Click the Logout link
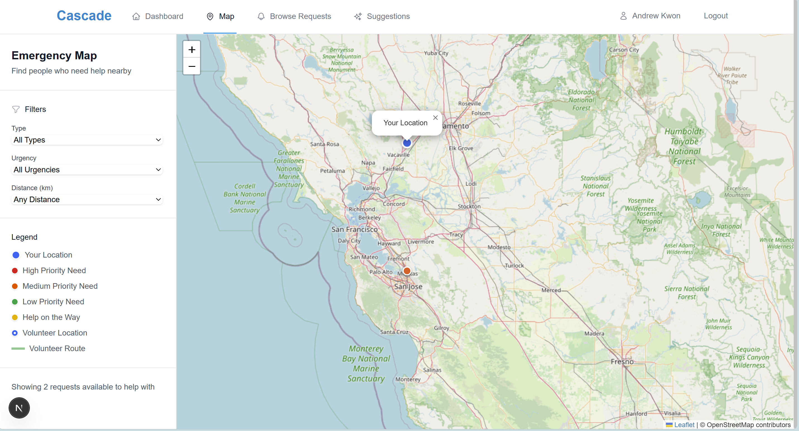Viewport: 799px width, 431px height. coord(715,16)
